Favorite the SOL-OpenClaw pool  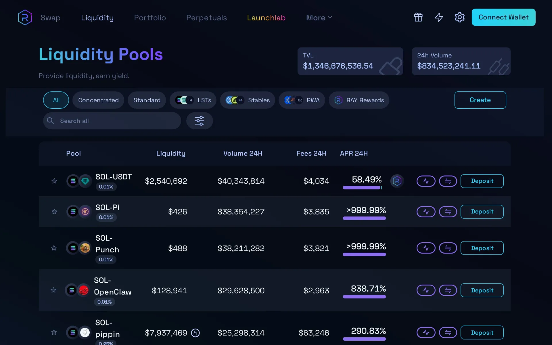pos(53,290)
